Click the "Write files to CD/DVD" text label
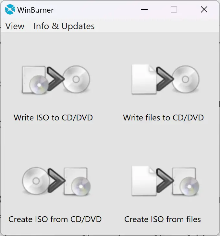This screenshot has height=236, width=220. 164,118
